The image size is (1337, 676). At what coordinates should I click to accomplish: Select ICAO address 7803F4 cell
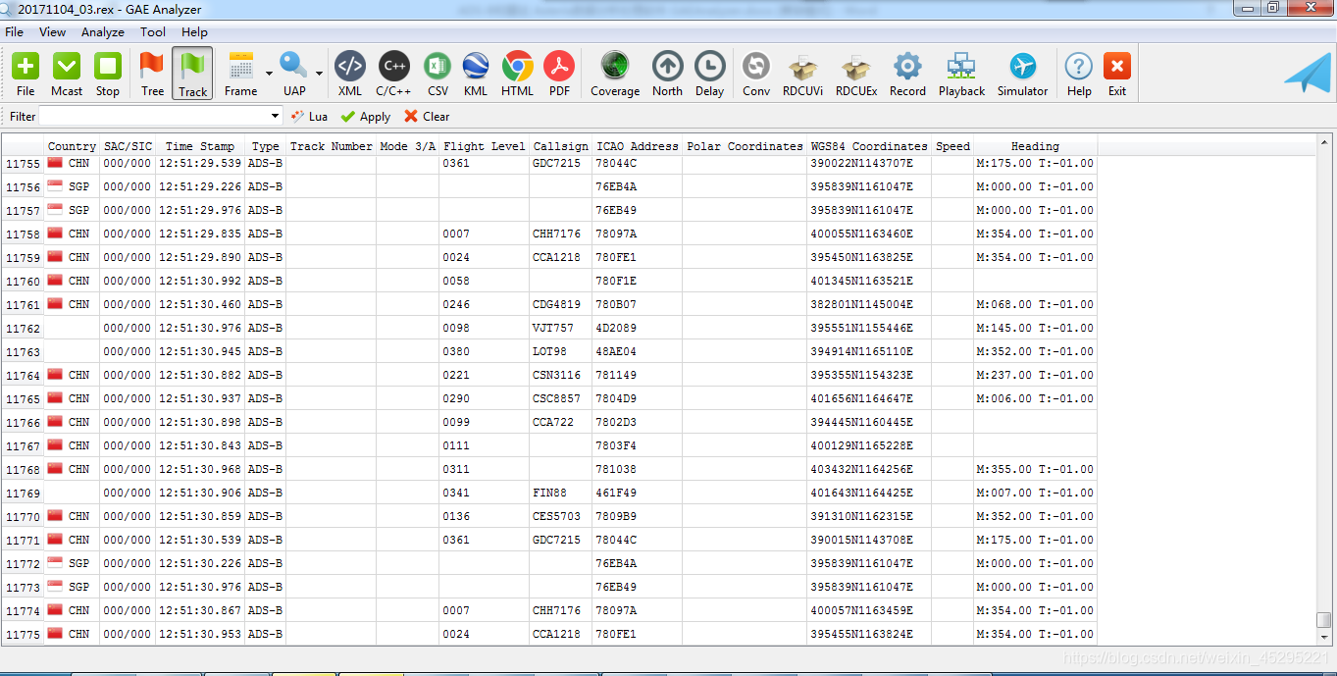[x=638, y=445]
